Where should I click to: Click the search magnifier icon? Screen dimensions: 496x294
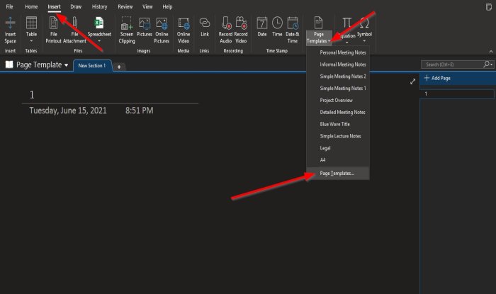pos(487,64)
